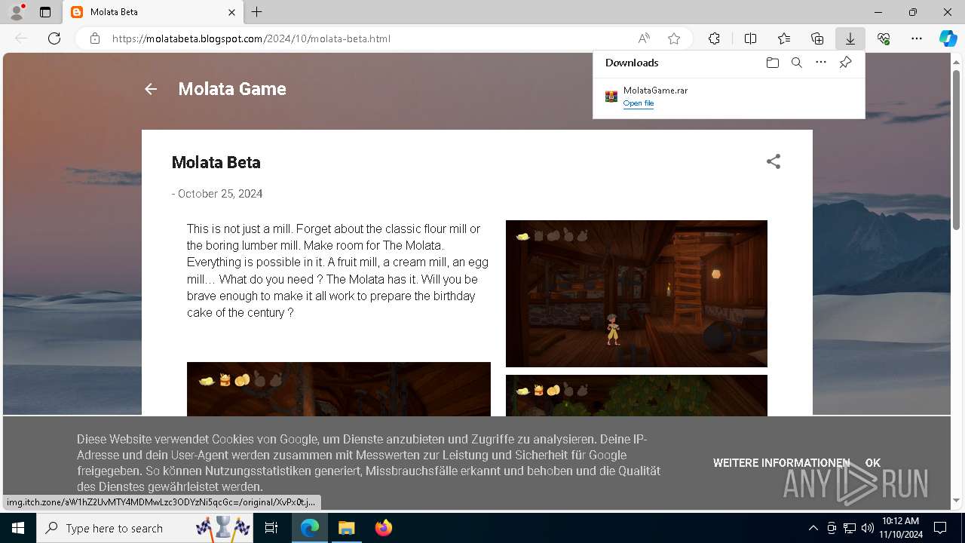This screenshot has width=965, height=543.
Task: Select MolataGame.rar download entry
Action: click(x=729, y=97)
